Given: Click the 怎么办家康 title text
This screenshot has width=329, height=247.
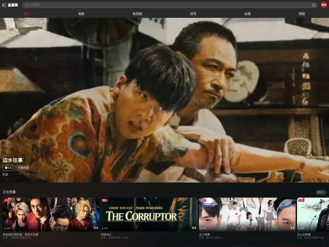Looking at the screenshot, I should coord(304,234).
